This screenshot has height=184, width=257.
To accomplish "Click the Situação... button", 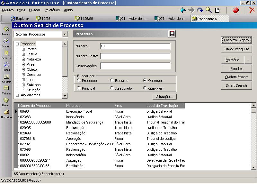I will 164,97.
